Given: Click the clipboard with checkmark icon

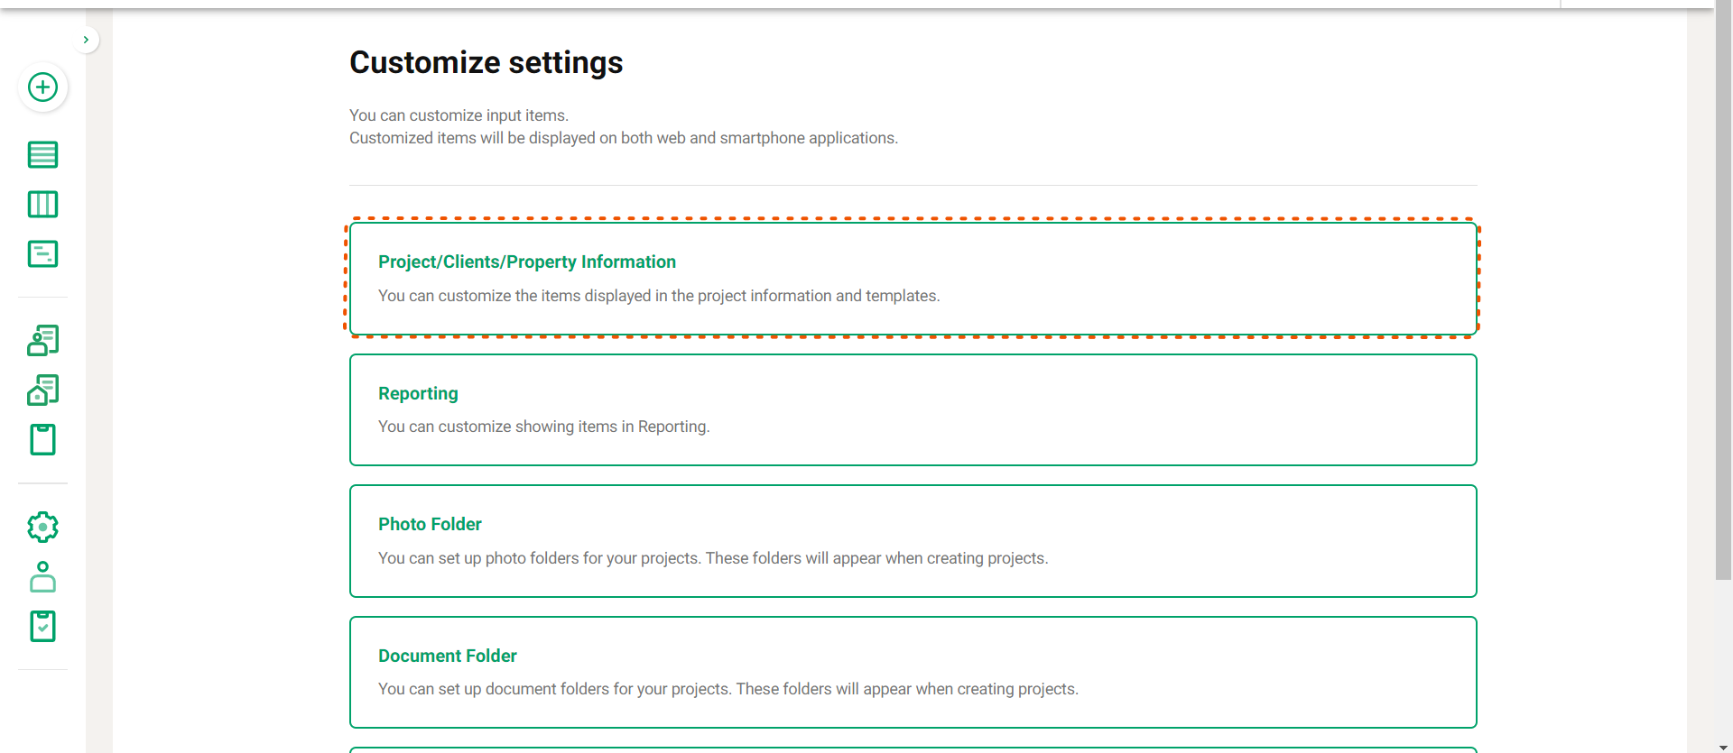Looking at the screenshot, I should coord(42,626).
